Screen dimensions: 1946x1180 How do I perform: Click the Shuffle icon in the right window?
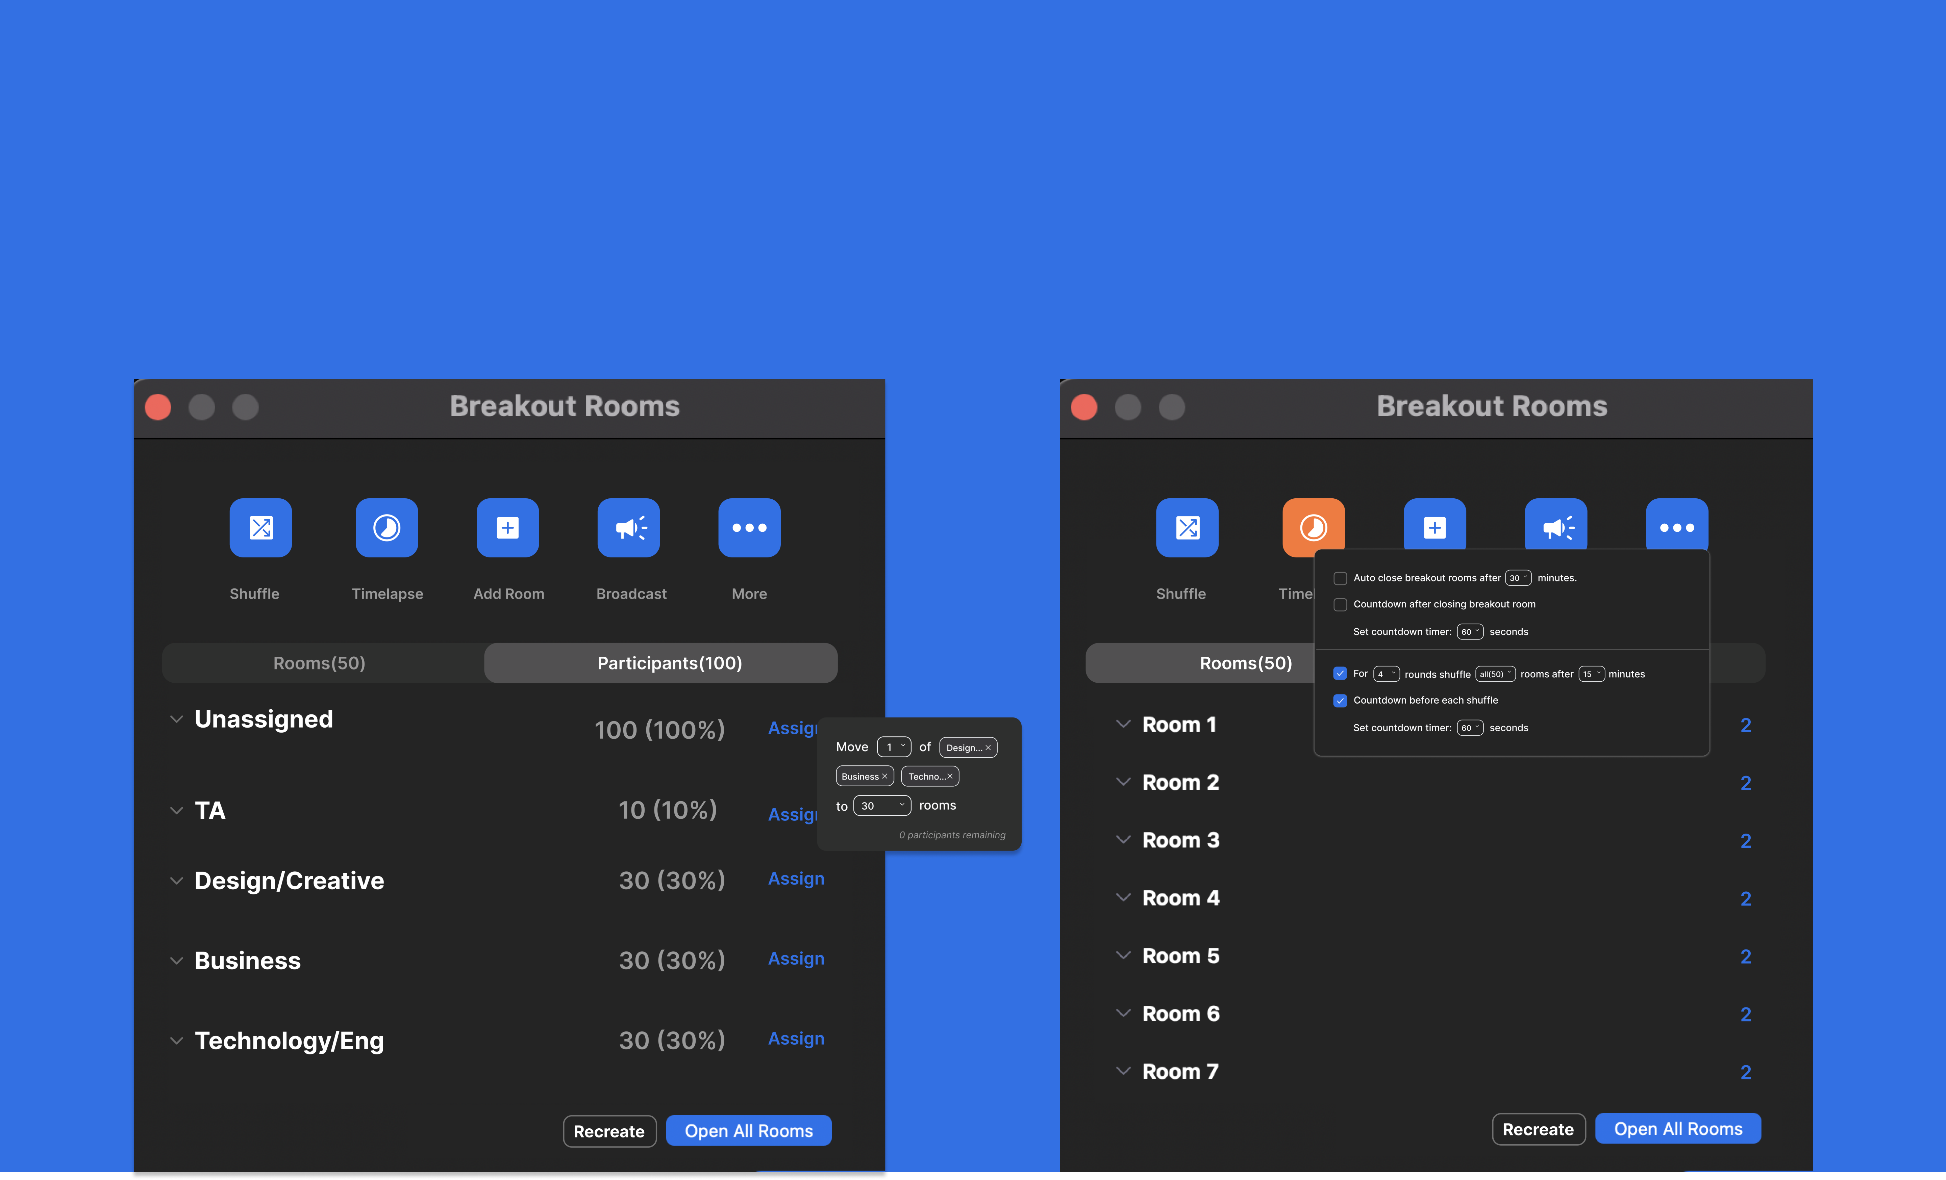tap(1187, 527)
